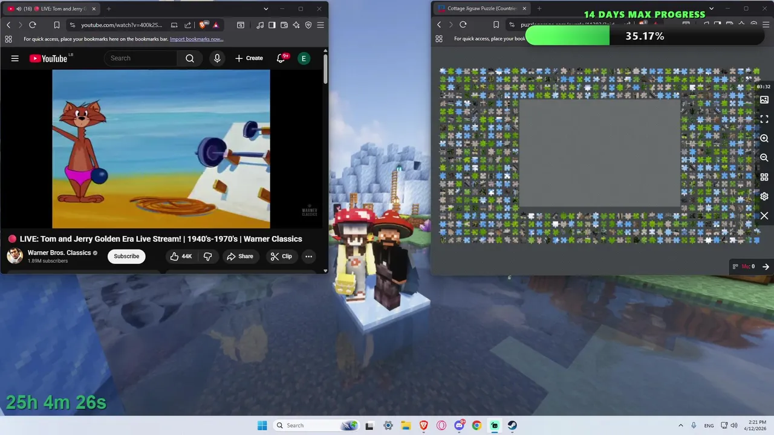The image size is (774, 435).
Task: Select the LIVE Tom and Jerry tab
Action: (x=52, y=9)
